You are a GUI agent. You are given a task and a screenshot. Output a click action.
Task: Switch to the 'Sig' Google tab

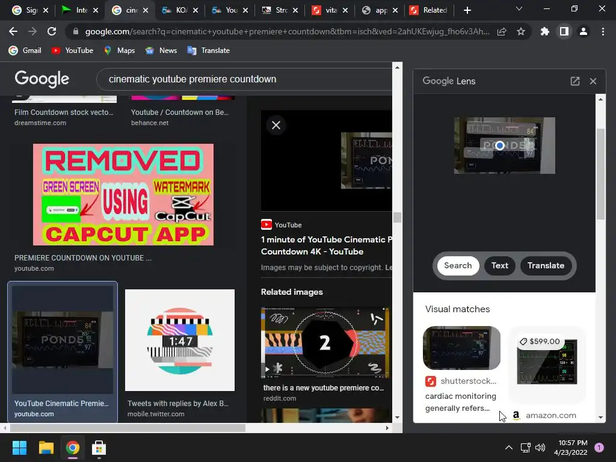(x=26, y=10)
